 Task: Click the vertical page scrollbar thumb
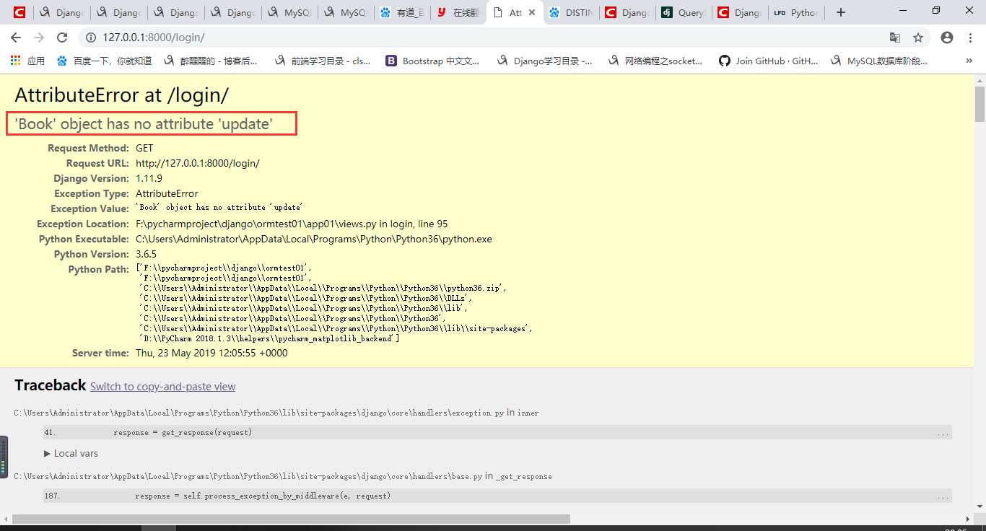click(980, 105)
